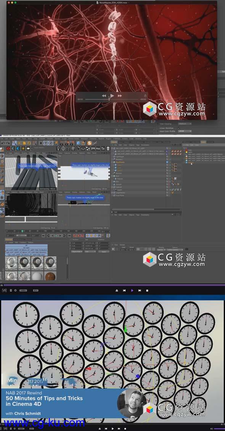Click the trash can toolbar icon
The height and width of the screenshot is (431, 225).
(x=108, y=148)
